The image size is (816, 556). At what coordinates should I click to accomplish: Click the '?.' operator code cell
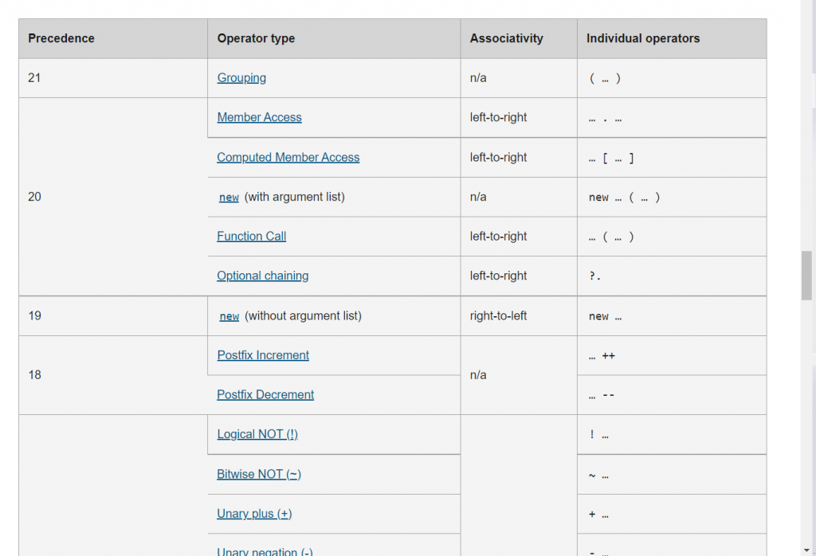pyautogui.click(x=595, y=276)
